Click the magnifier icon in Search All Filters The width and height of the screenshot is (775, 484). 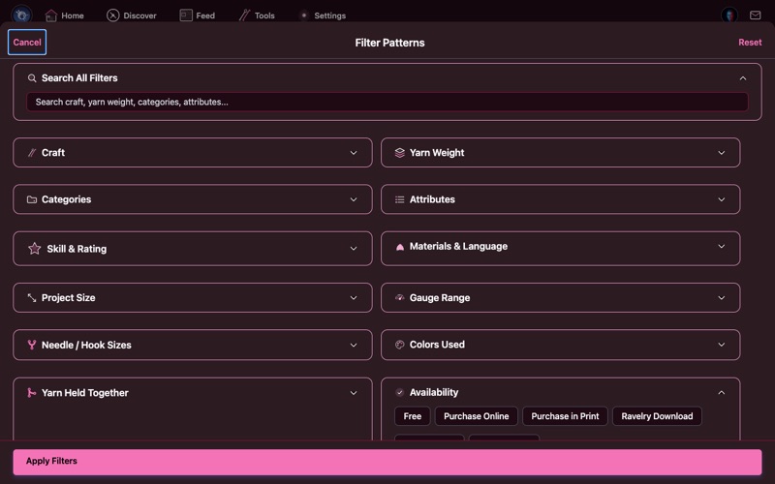coord(32,78)
